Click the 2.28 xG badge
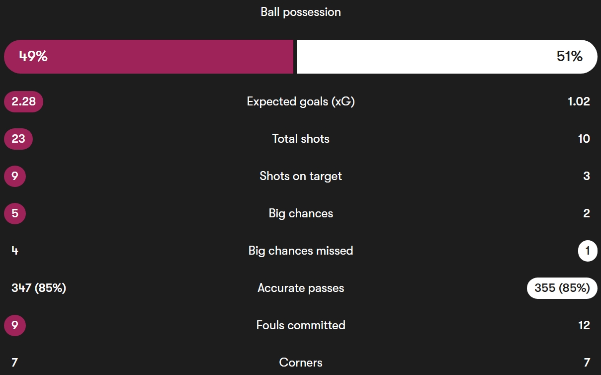The width and height of the screenshot is (601, 375). pyautogui.click(x=23, y=101)
